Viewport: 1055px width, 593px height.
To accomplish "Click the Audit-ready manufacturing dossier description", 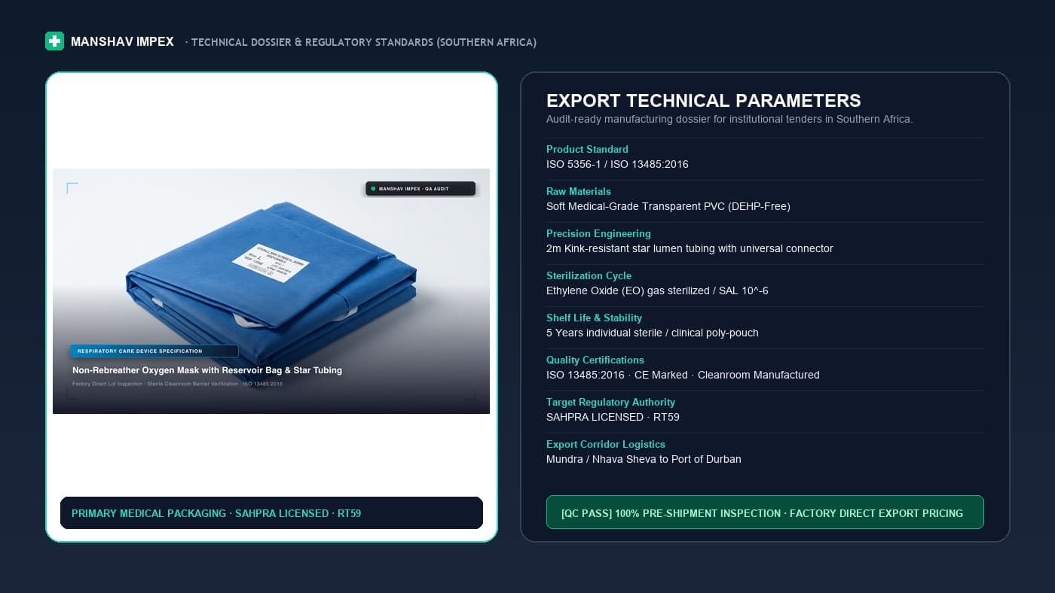I will pos(729,119).
